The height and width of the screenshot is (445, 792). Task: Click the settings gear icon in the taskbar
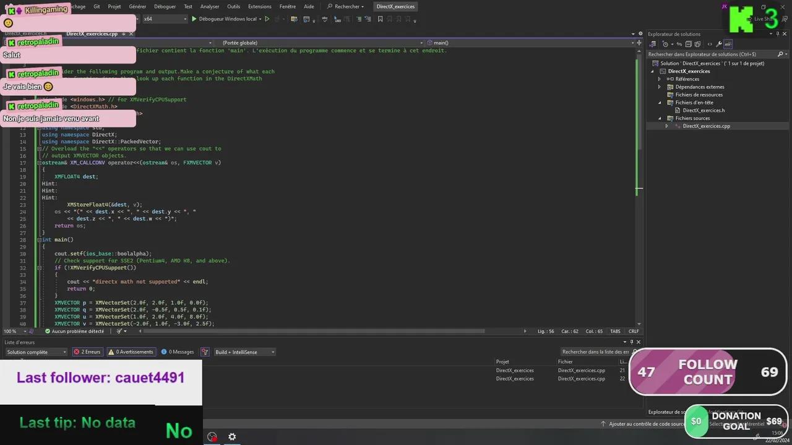coord(232,437)
